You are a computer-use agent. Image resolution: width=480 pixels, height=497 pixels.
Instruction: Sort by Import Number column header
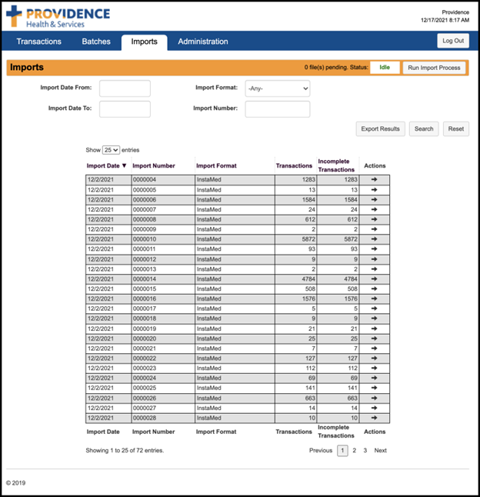(x=154, y=165)
